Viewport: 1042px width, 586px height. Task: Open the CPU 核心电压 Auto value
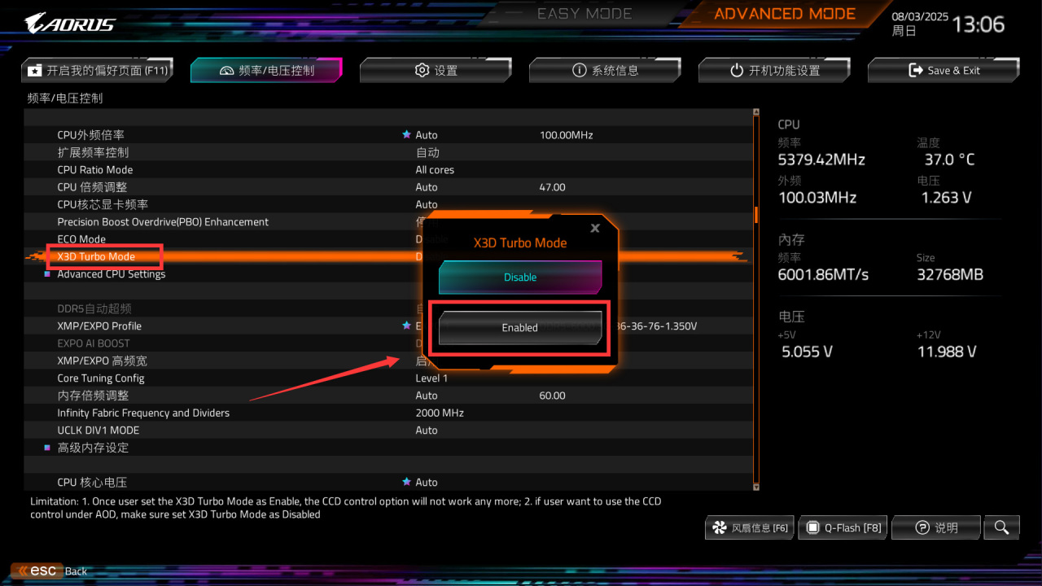coord(427,483)
